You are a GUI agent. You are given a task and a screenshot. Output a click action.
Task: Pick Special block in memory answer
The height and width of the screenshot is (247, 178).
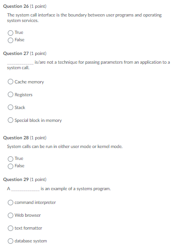pyautogui.click(x=11, y=120)
